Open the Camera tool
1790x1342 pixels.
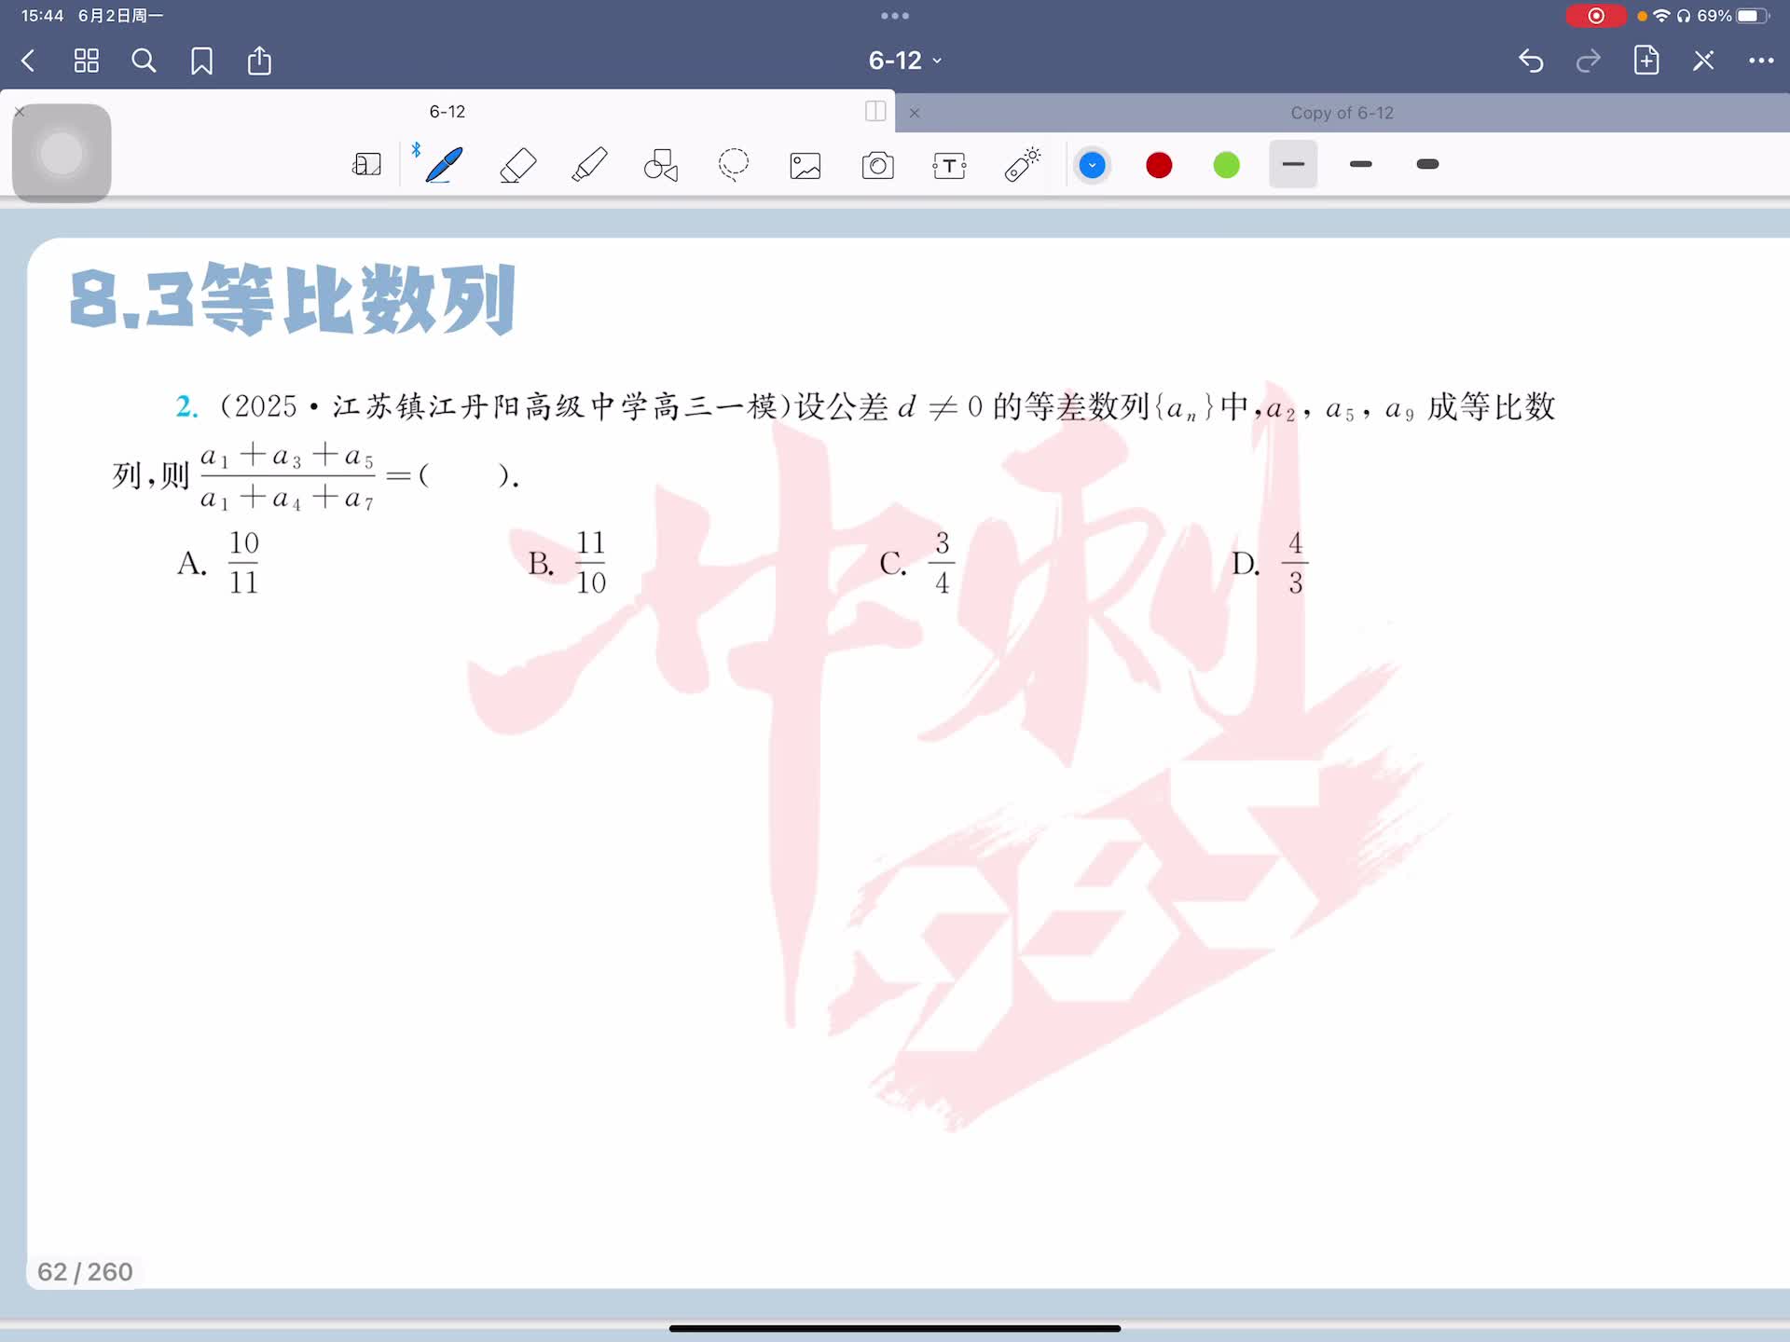877,166
